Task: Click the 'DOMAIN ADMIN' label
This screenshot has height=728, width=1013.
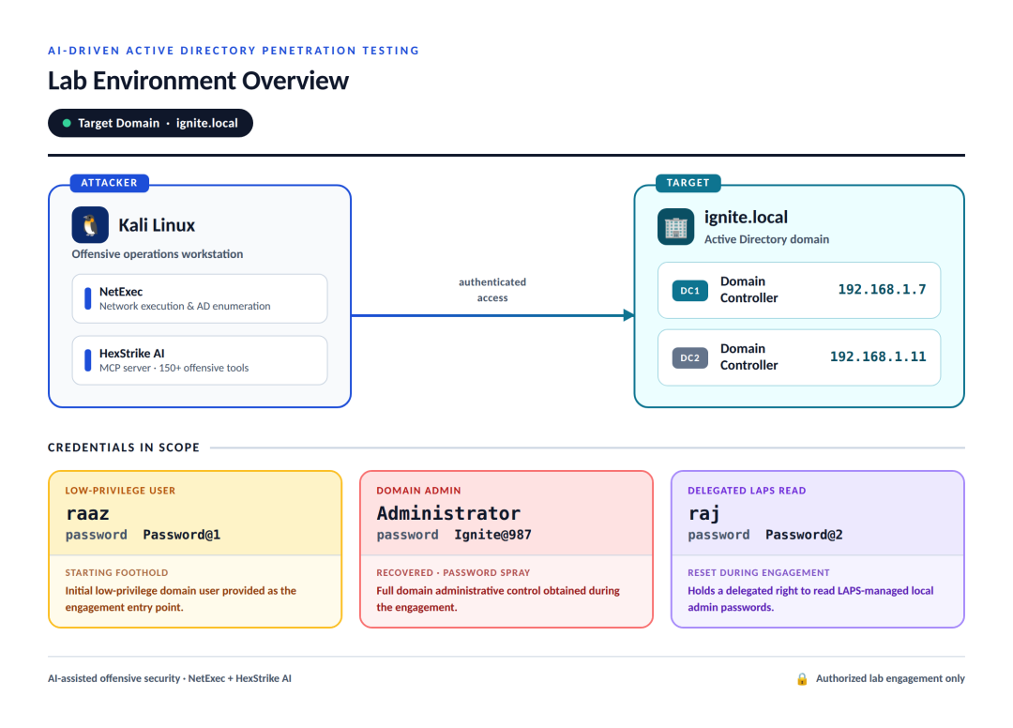Action: pyautogui.click(x=418, y=491)
